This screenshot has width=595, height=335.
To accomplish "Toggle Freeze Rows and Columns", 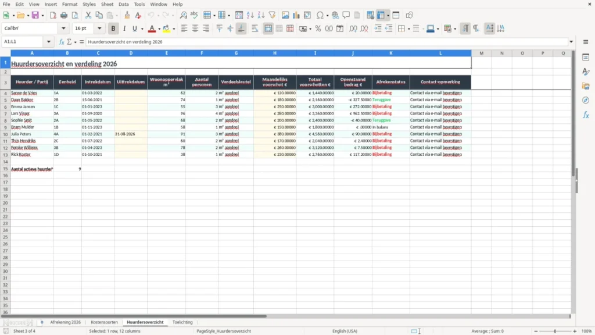I will point(381,15).
